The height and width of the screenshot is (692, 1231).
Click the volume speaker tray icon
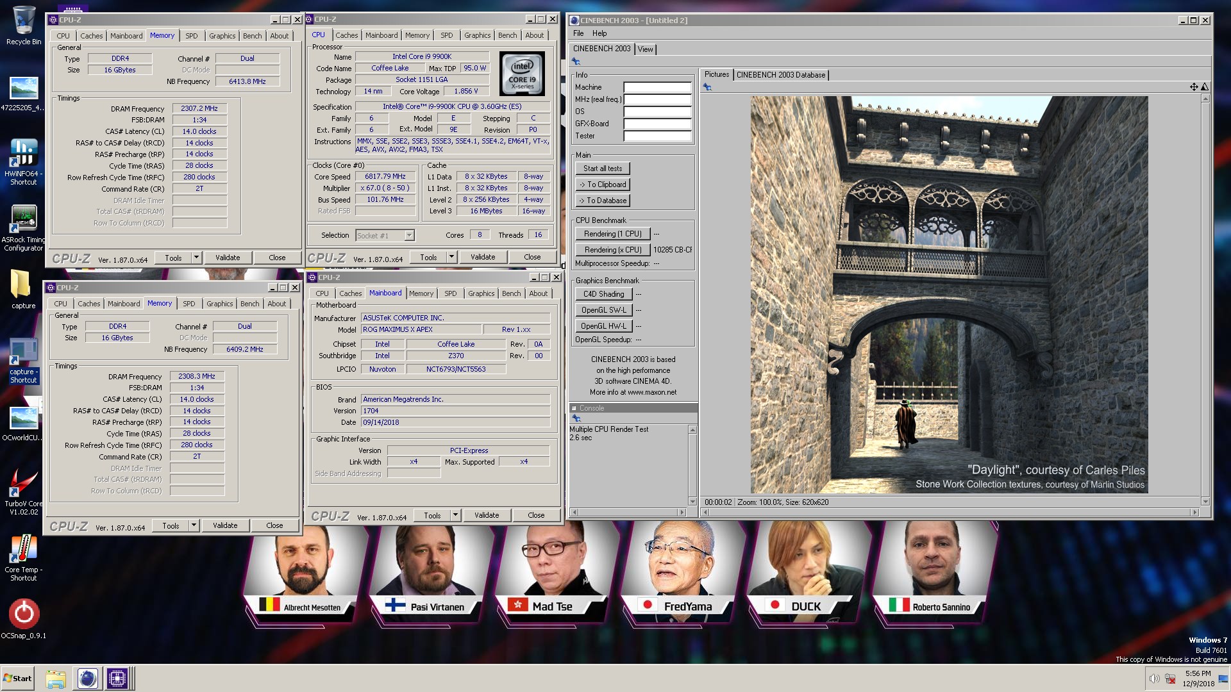pyautogui.click(x=1154, y=679)
